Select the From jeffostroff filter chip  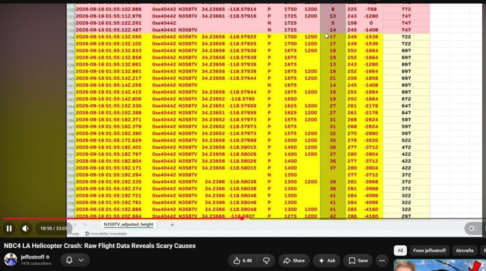[429, 251]
